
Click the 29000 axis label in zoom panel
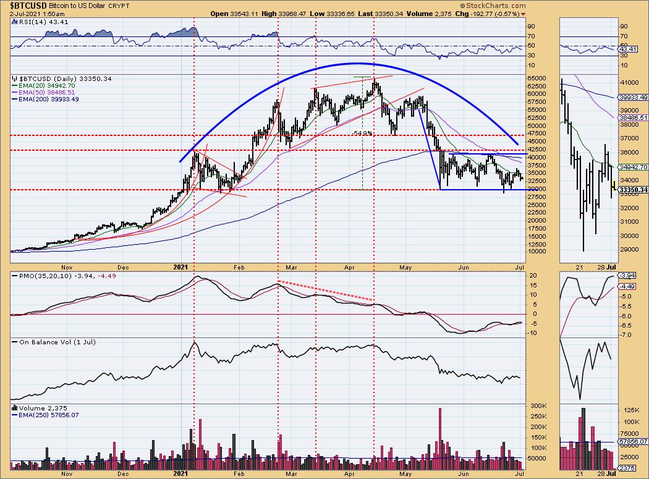click(x=630, y=249)
